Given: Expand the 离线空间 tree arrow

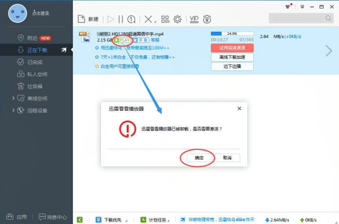Looking at the screenshot, I should (13, 99).
